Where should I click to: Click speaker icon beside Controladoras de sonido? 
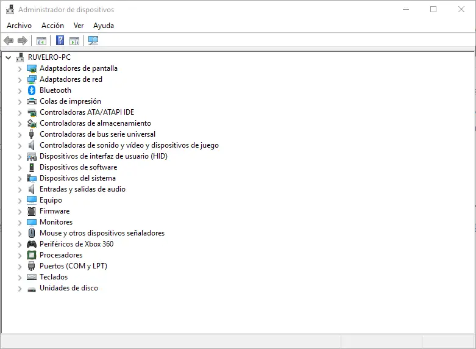[x=31, y=145]
